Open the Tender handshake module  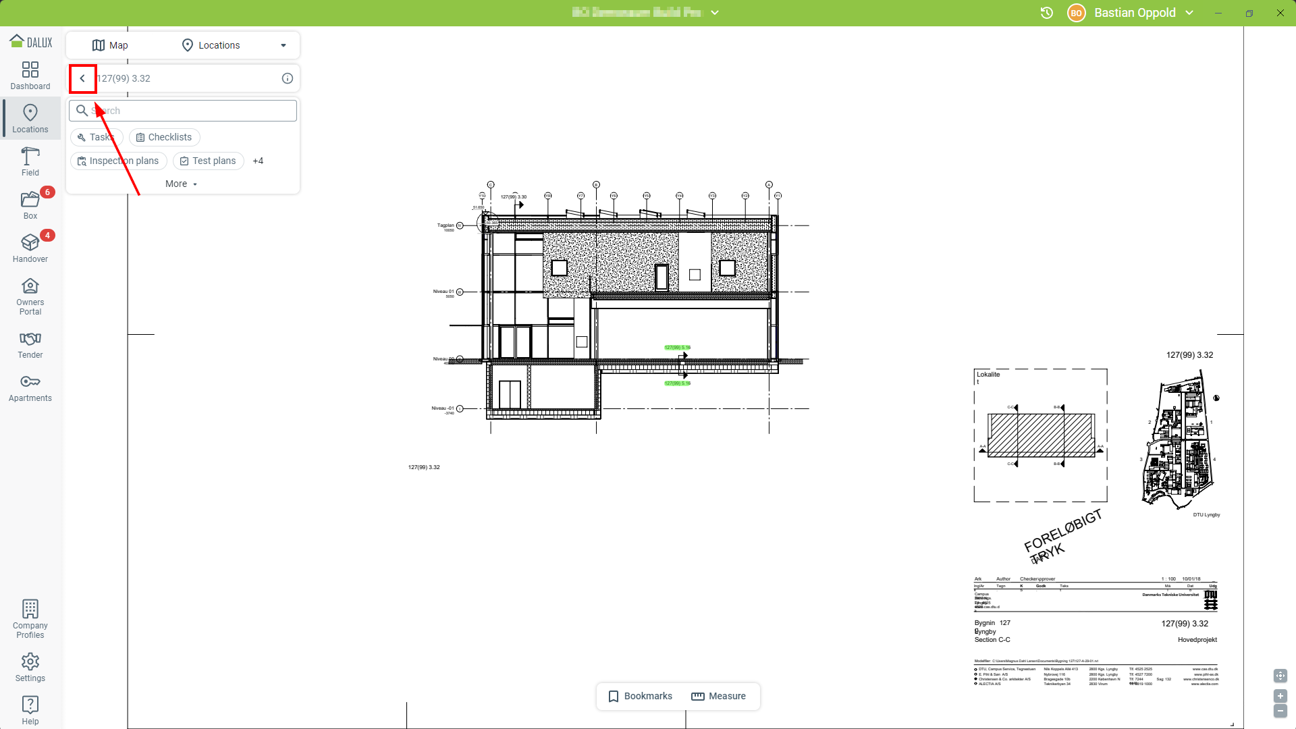pos(30,345)
